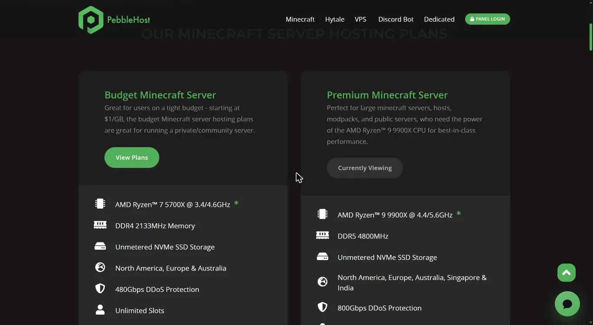Viewport: 593px width, 325px height.
Task: Click the AMD Ryzen 9 9900X @ 4.4/5.6GHz text
Action: 395,215
